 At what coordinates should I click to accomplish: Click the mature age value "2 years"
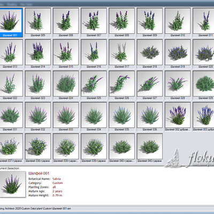click(x=57, y=191)
